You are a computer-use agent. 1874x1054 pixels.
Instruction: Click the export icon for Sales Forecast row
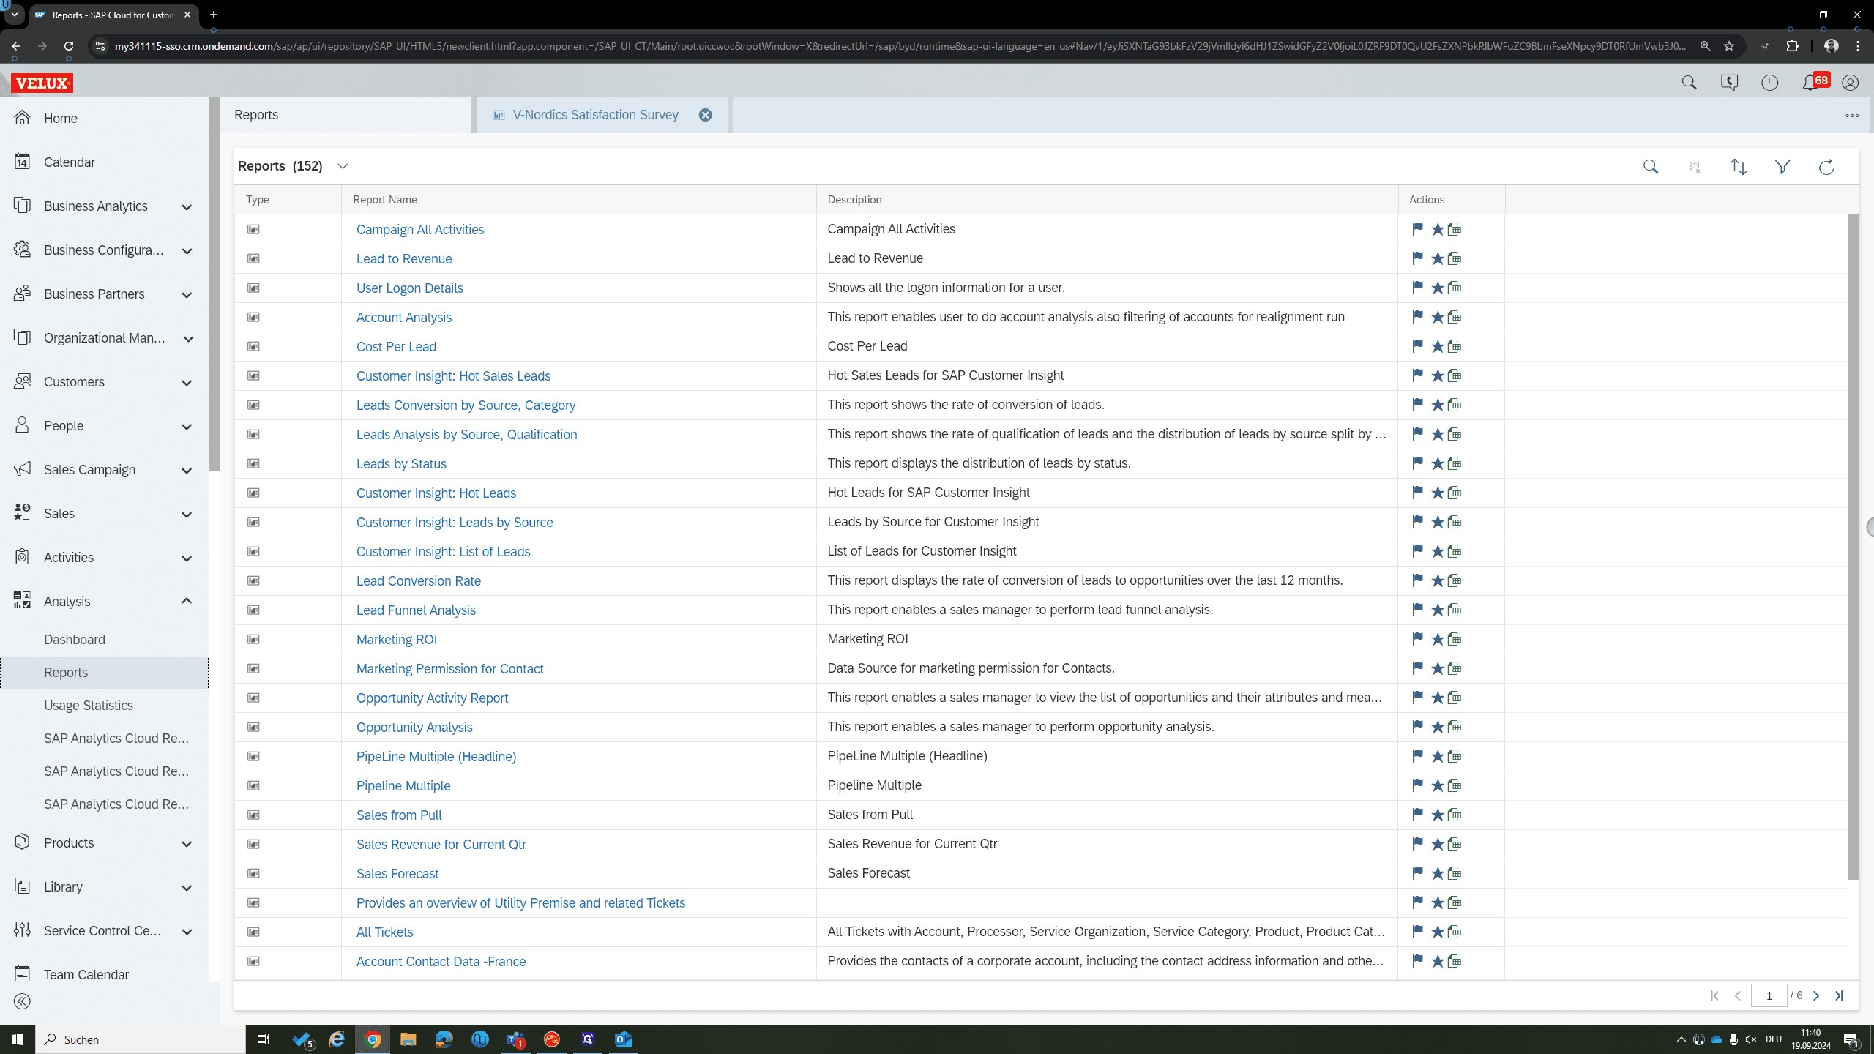click(x=1455, y=873)
